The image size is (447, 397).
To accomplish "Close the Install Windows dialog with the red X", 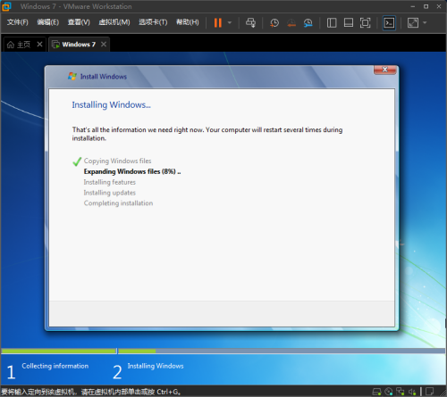I will pos(385,70).
